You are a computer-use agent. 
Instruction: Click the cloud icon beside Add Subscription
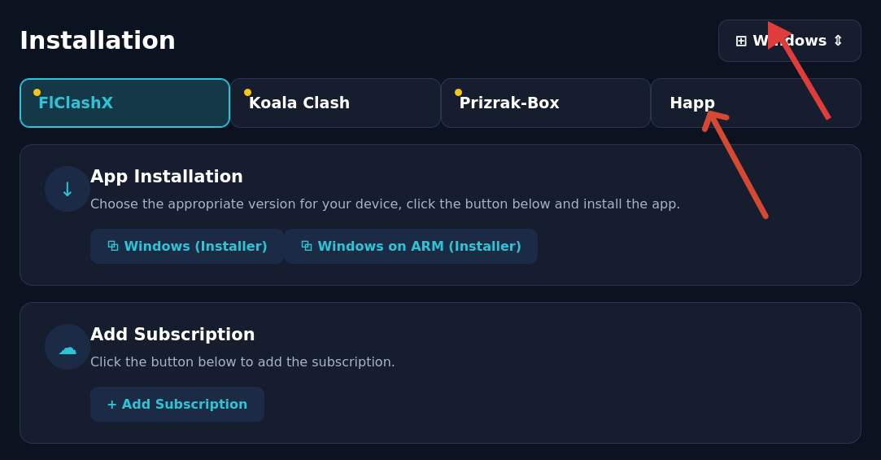click(x=68, y=347)
